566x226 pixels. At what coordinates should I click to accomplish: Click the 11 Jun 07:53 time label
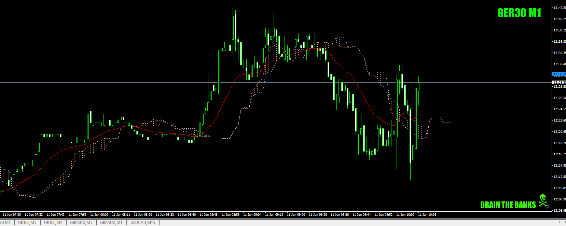coord(78,215)
